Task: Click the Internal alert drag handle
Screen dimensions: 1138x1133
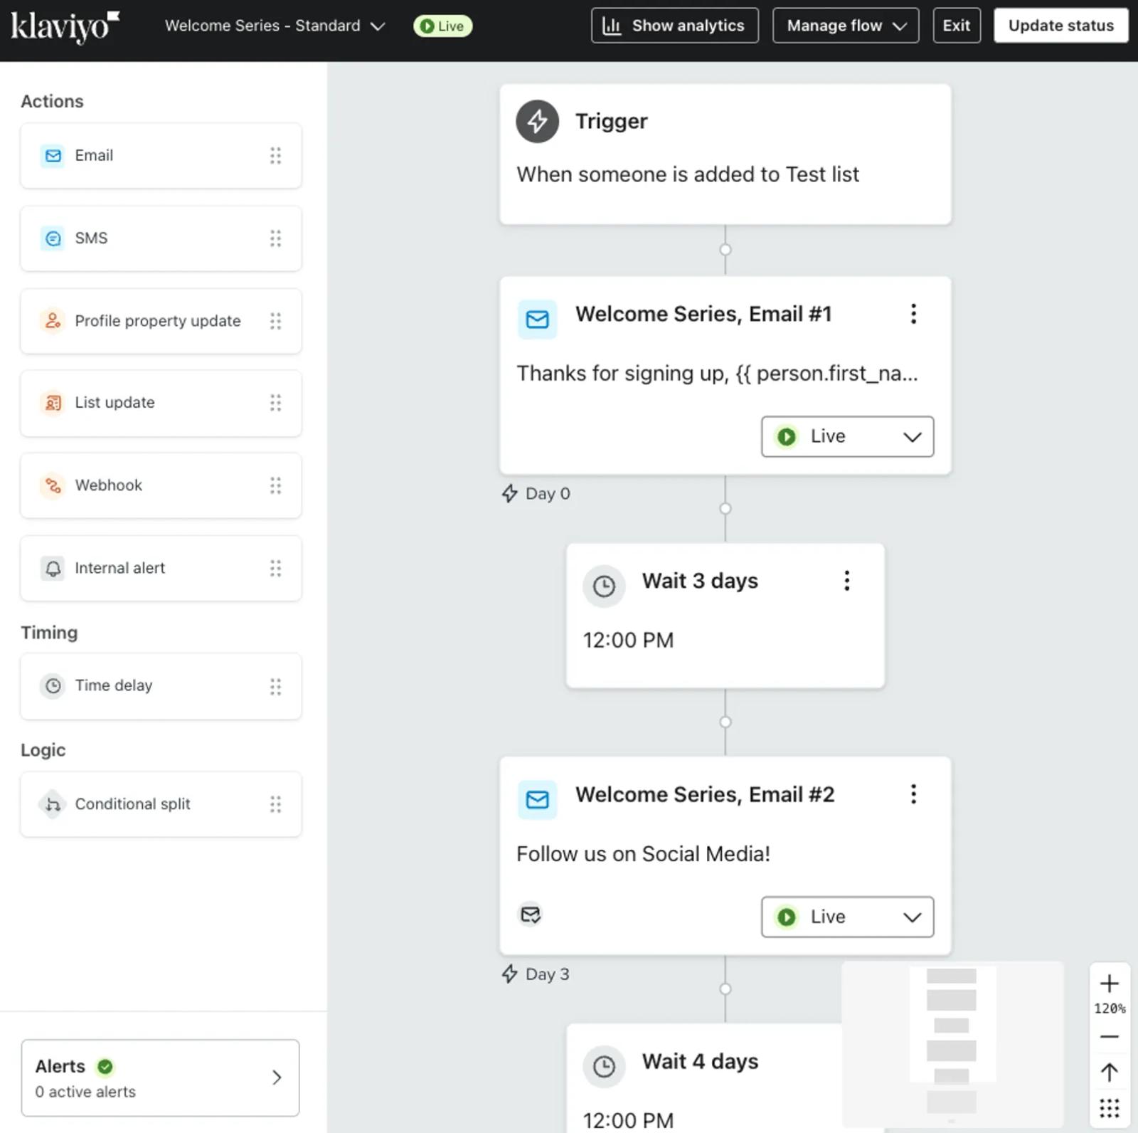Action: click(x=275, y=569)
